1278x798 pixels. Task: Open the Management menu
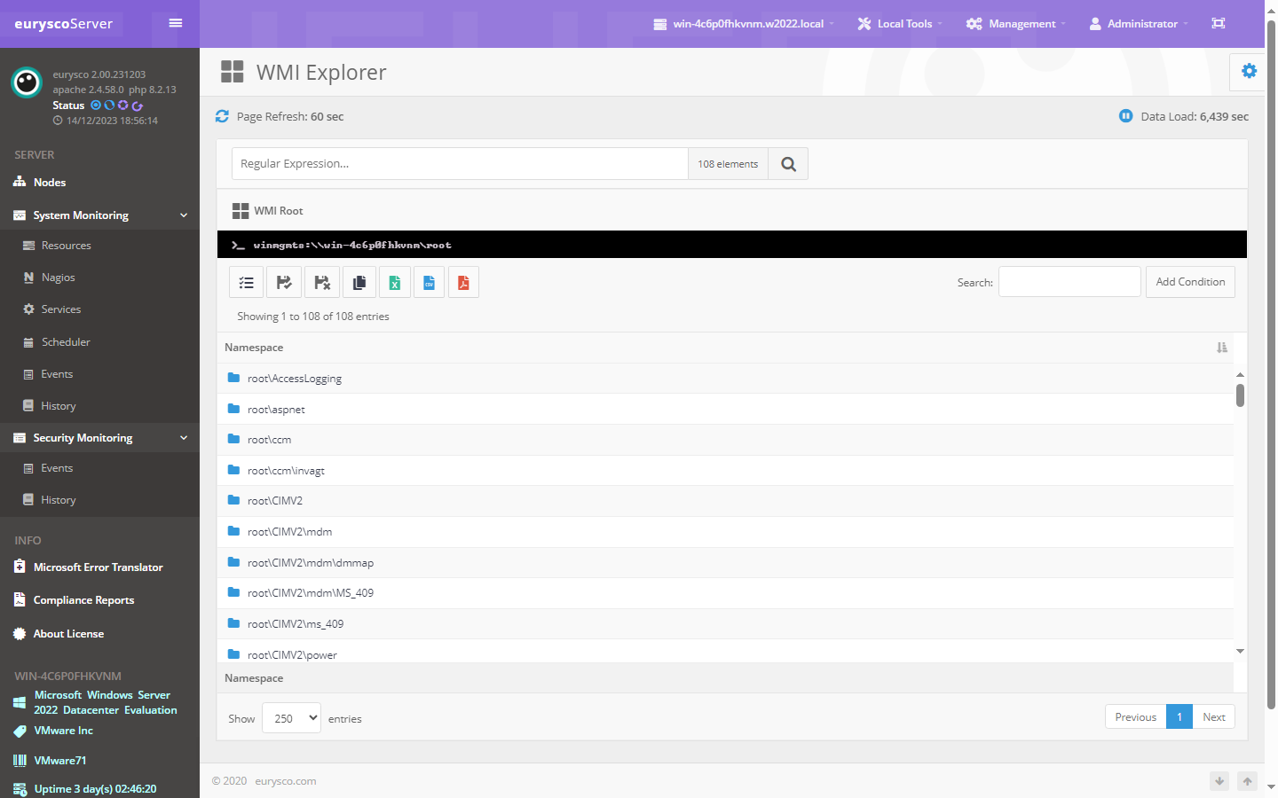tap(1016, 24)
